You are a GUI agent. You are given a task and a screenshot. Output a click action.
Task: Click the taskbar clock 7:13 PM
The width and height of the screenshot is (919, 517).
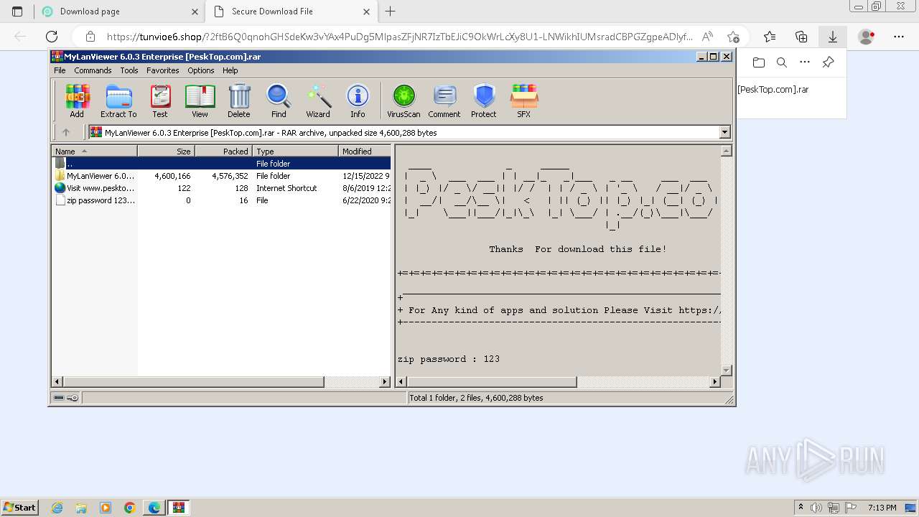[x=881, y=508]
